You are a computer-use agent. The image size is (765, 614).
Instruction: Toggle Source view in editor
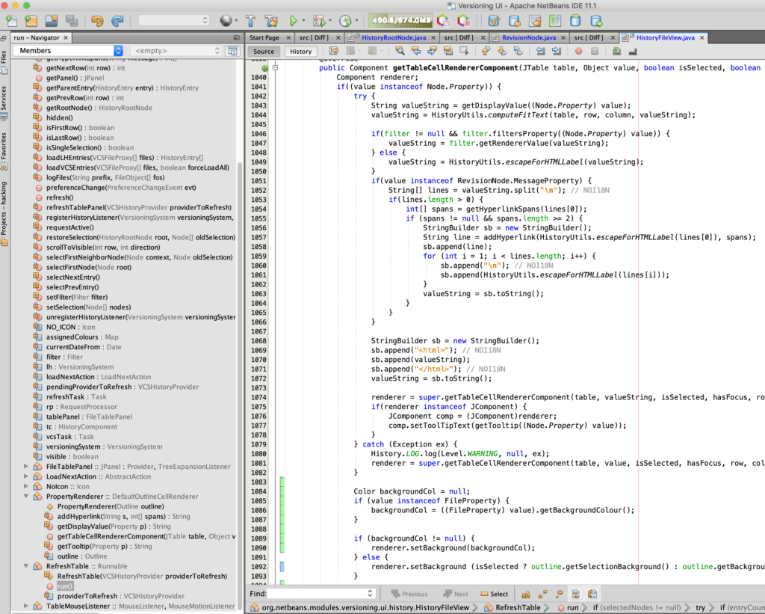[264, 52]
